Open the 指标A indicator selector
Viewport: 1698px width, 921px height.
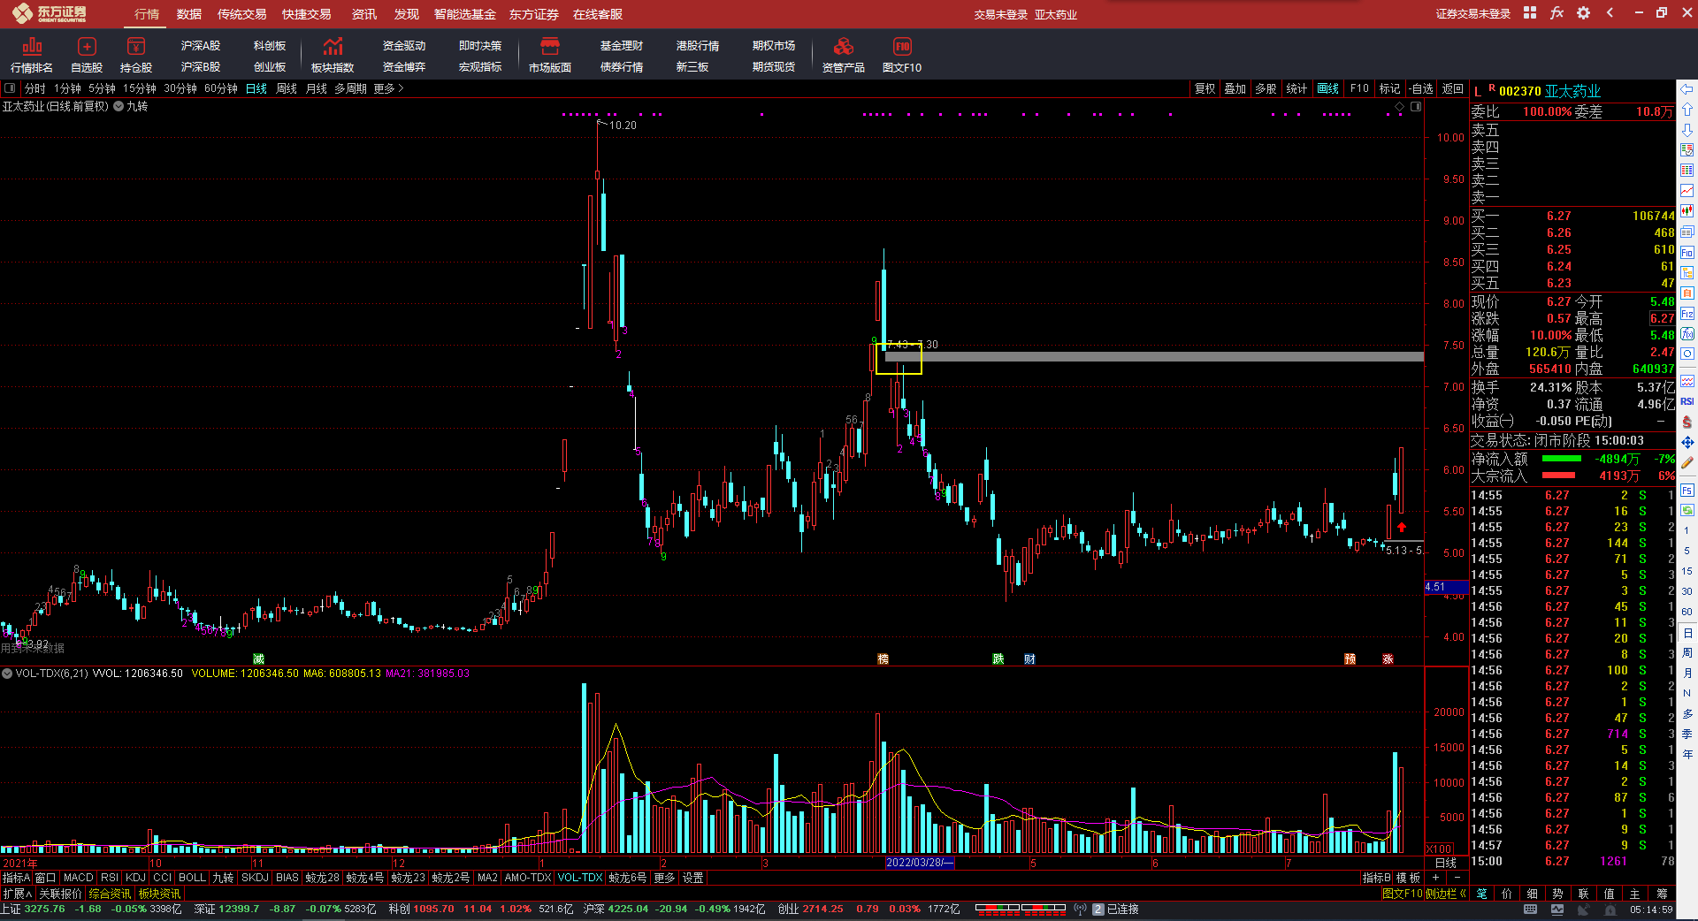point(16,878)
